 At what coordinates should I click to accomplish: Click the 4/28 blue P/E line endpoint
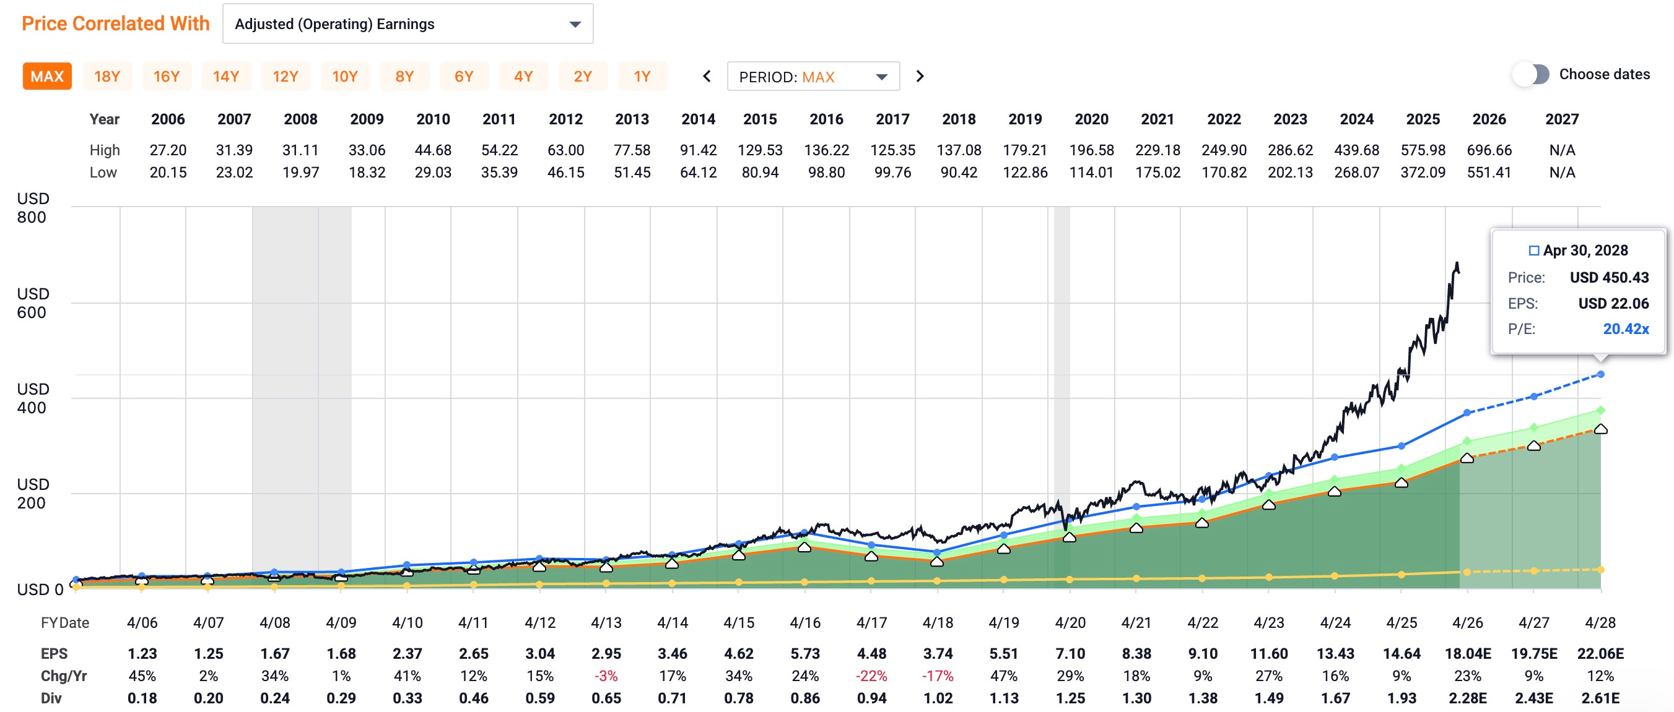pyautogui.click(x=1600, y=374)
